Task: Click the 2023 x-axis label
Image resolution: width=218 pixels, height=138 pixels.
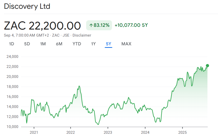Action: click(108, 132)
